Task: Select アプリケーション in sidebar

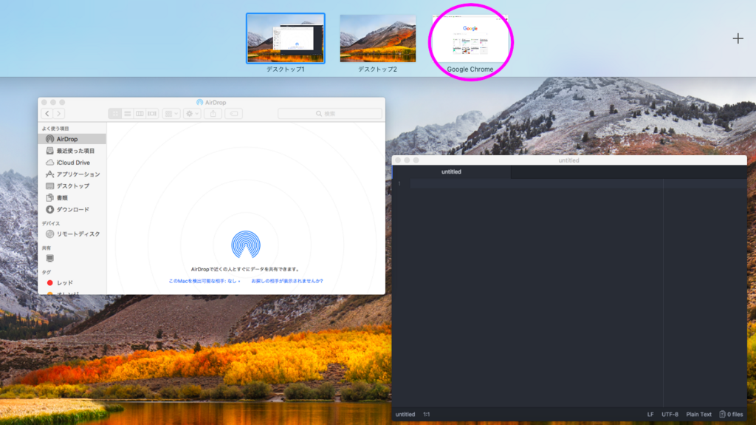Action: tap(72, 174)
